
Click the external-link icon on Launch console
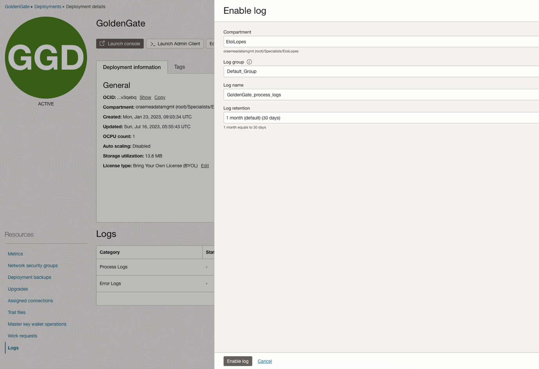coord(102,43)
